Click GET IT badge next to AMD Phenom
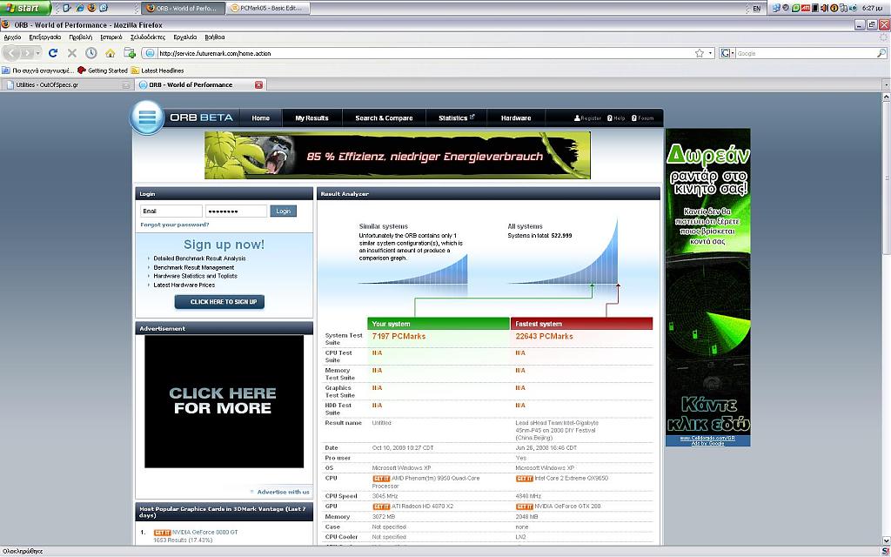This screenshot has height=557, width=891. (x=381, y=479)
